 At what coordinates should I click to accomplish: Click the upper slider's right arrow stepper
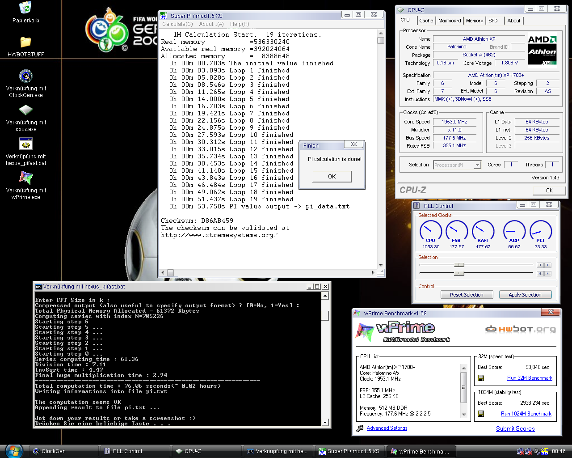(548, 265)
